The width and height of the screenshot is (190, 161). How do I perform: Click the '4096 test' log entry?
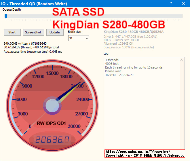(112, 64)
